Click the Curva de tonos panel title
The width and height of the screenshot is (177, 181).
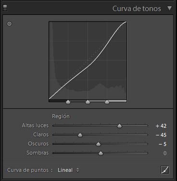pos(137,9)
